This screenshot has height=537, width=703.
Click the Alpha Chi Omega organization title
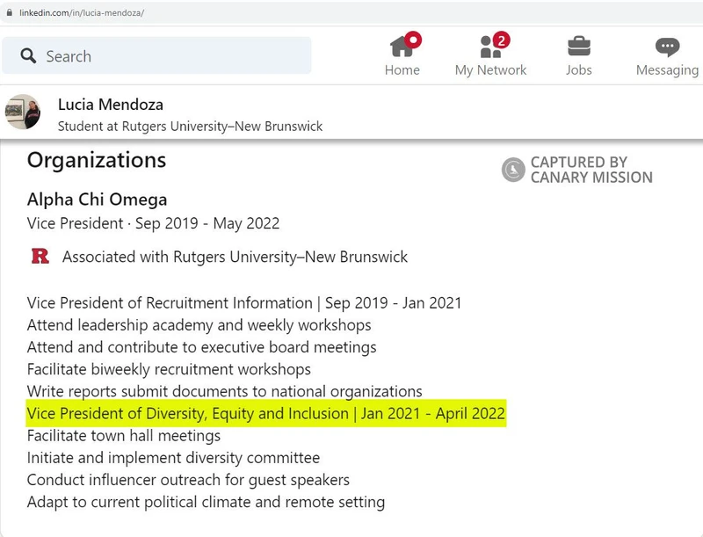[97, 200]
